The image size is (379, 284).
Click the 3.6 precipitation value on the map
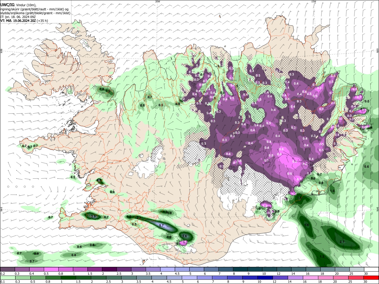pos(184,236)
